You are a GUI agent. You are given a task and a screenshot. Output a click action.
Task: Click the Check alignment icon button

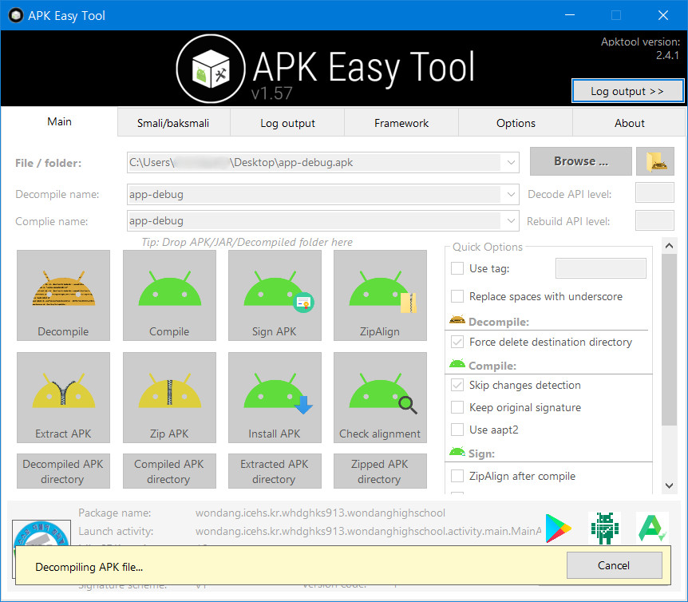380,398
